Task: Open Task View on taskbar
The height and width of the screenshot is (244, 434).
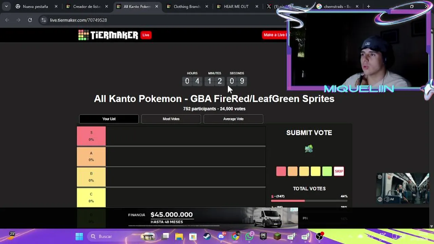Action: (165, 236)
